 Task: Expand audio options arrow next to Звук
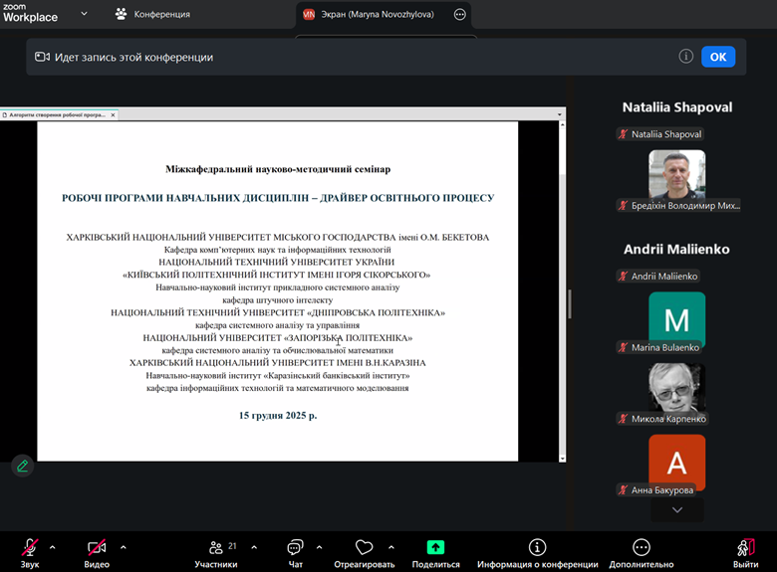pos(52,546)
